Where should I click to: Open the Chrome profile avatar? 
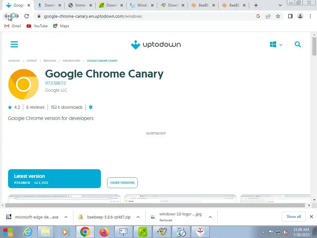[300, 16]
